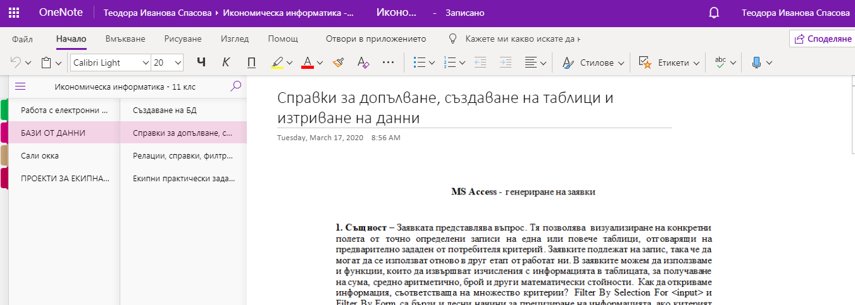855x305 pixels.
Task: Switch to the Начало tab
Action: point(71,39)
